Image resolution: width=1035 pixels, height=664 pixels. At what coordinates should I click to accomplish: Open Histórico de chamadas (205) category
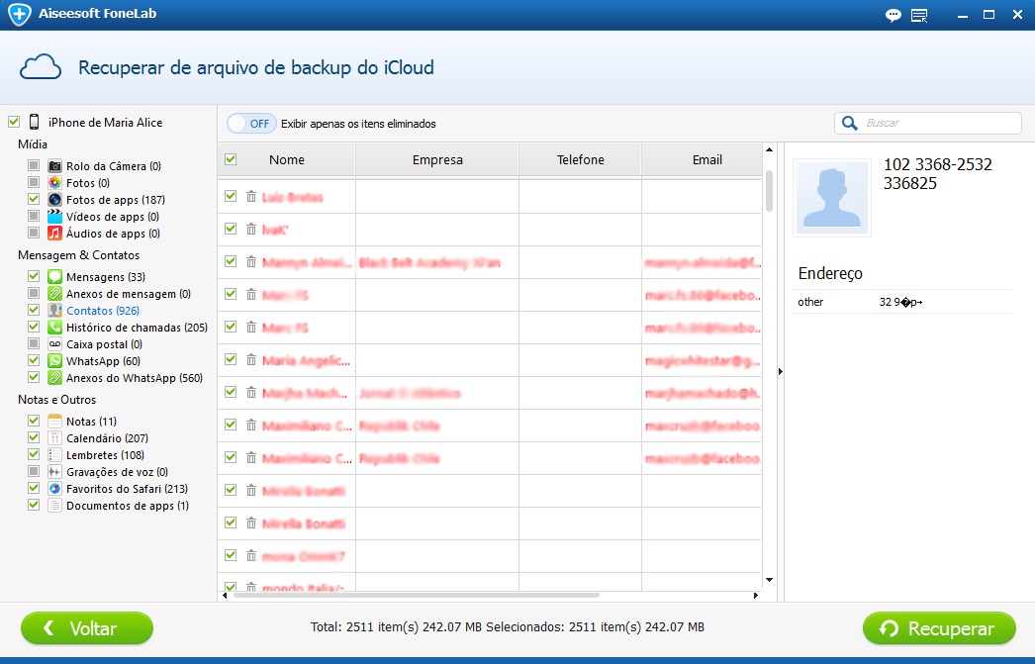pyautogui.click(x=137, y=328)
